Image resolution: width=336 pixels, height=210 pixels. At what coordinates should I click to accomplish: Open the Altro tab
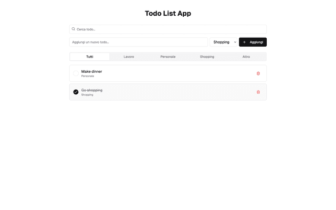click(246, 57)
